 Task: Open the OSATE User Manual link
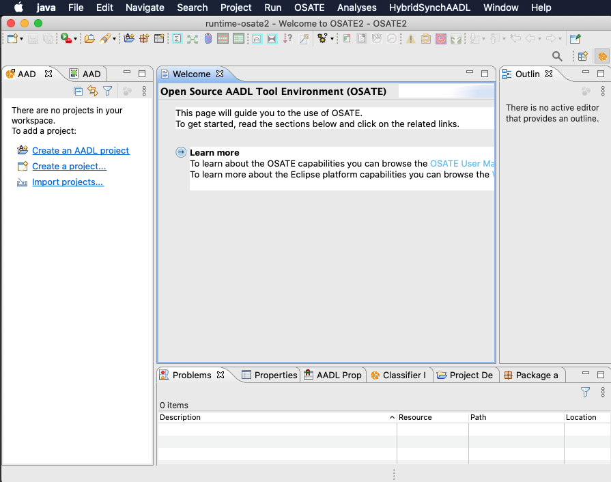[x=462, y=164]
